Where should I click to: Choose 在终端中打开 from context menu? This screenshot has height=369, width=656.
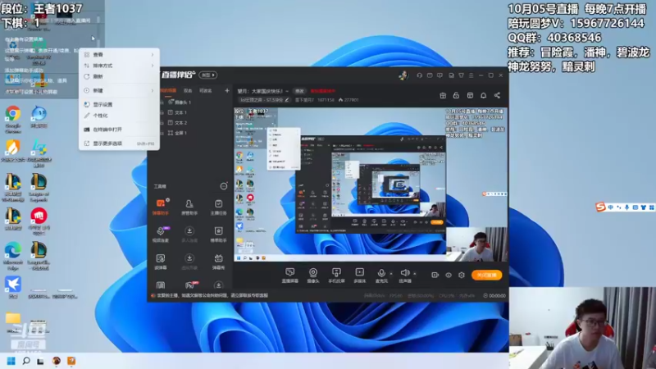pyautogui.click(x=119, y=130)
